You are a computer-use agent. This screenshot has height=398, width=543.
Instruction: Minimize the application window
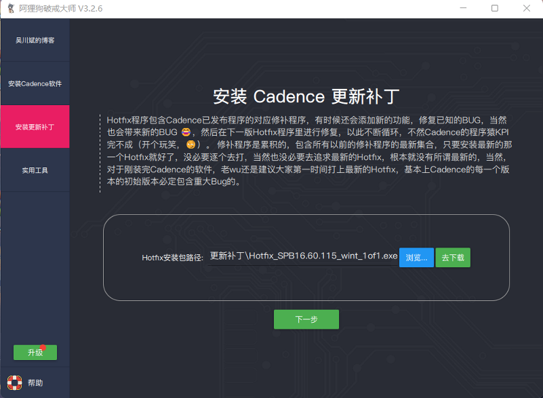coord(463,8)
